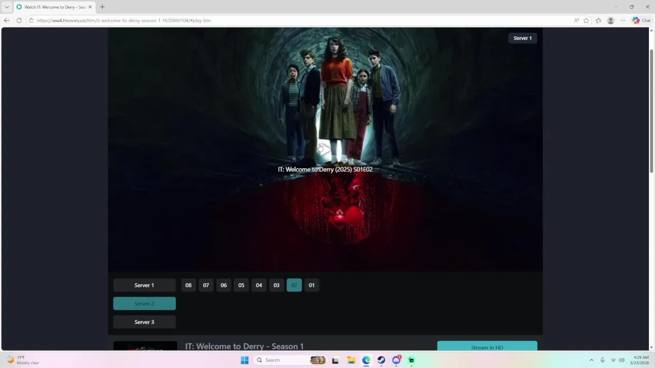Click the microphone icon in system tray

point(602,360)
